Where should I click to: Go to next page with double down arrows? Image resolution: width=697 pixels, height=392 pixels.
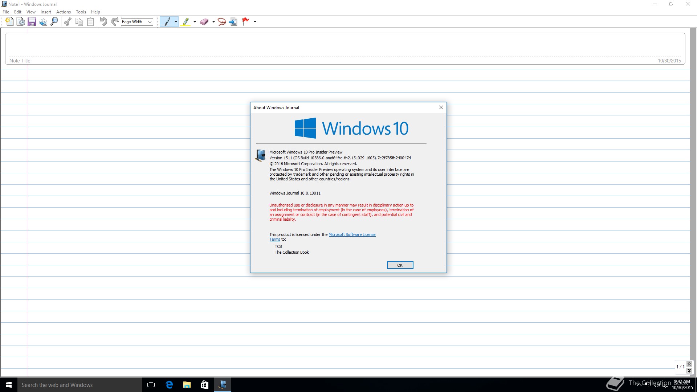pos(689,371)
